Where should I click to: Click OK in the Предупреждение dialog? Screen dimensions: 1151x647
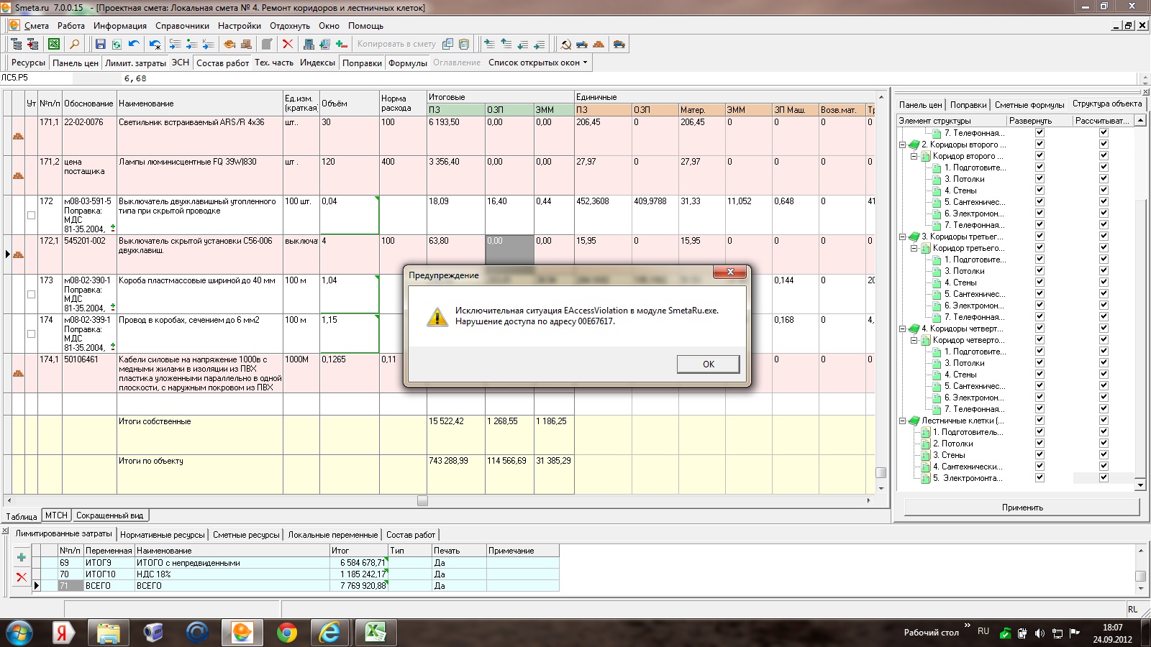point(708,364)
